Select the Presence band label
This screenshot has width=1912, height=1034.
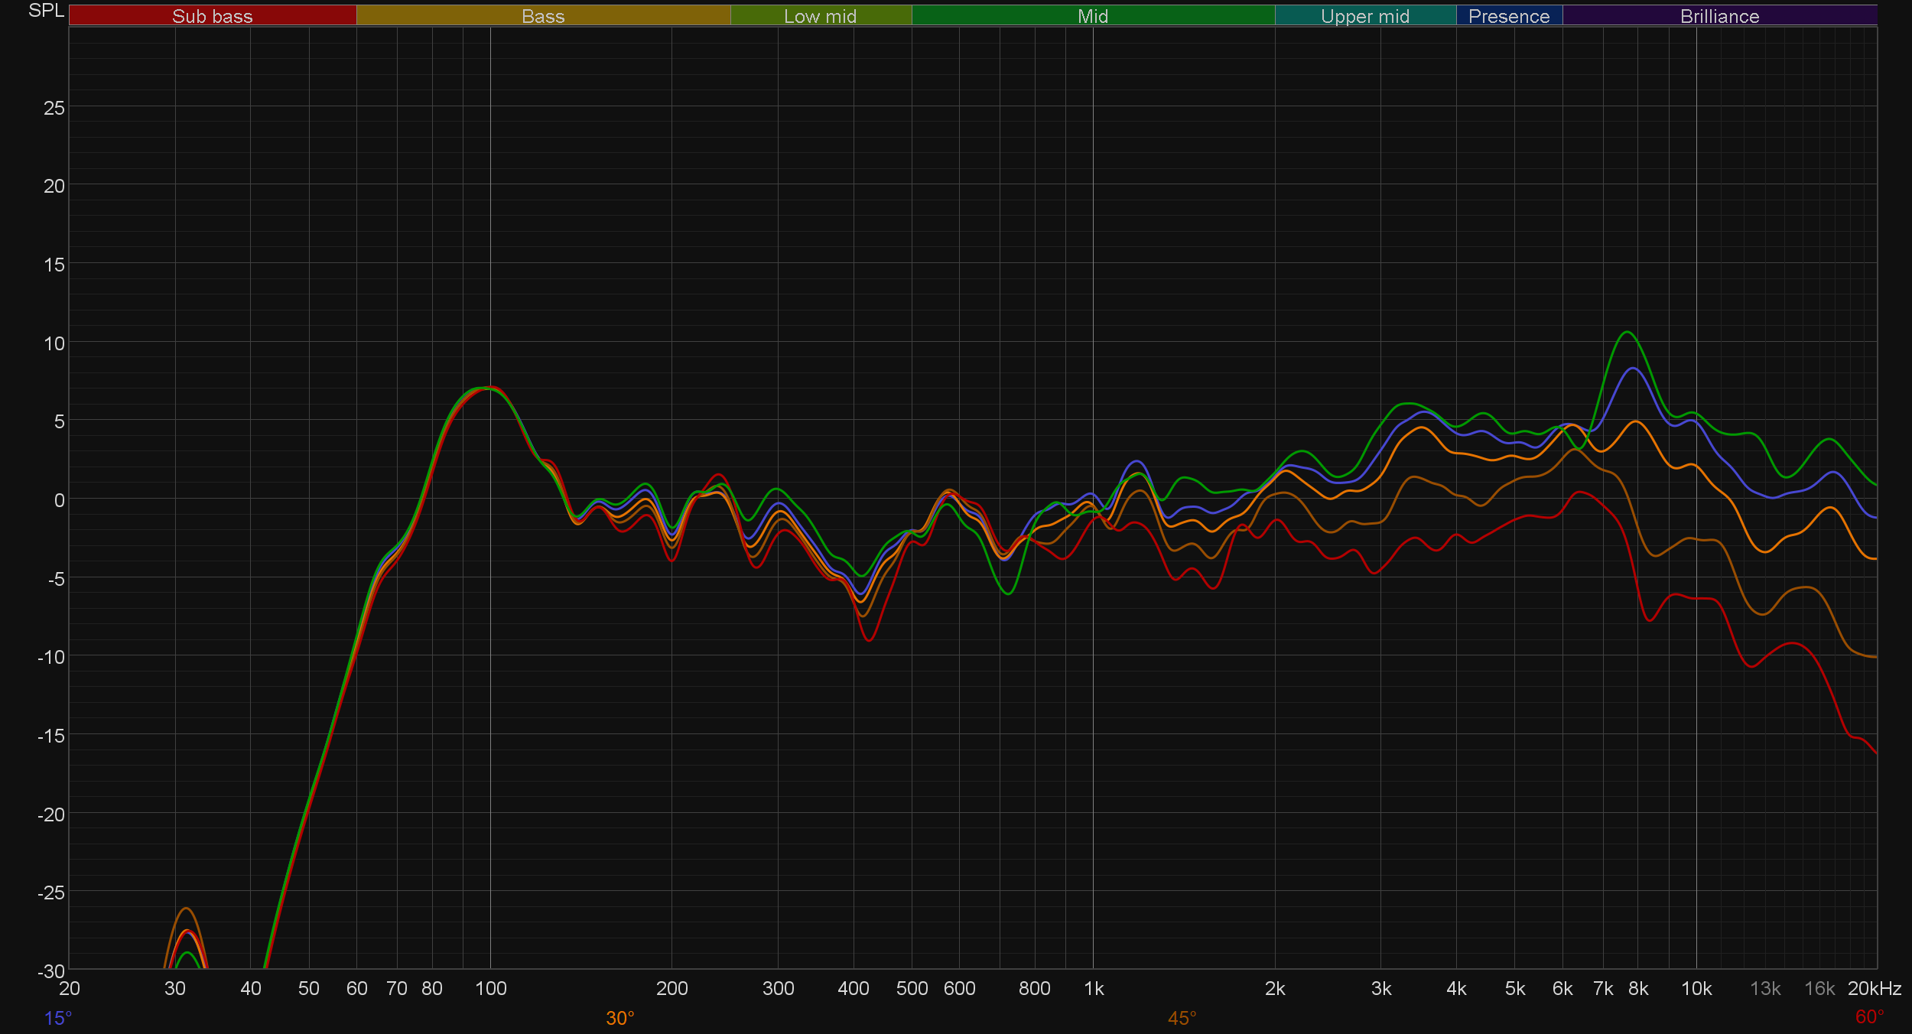click(x=1508, y=16)
